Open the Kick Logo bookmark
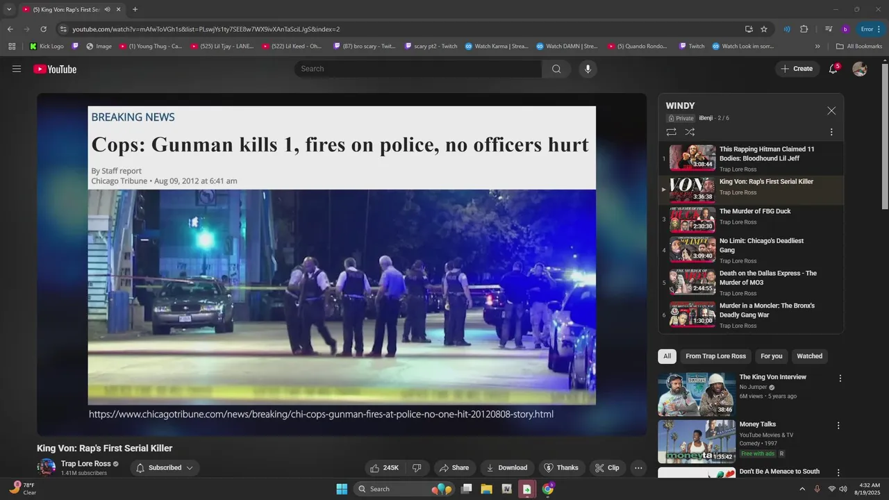 [47, 47]
